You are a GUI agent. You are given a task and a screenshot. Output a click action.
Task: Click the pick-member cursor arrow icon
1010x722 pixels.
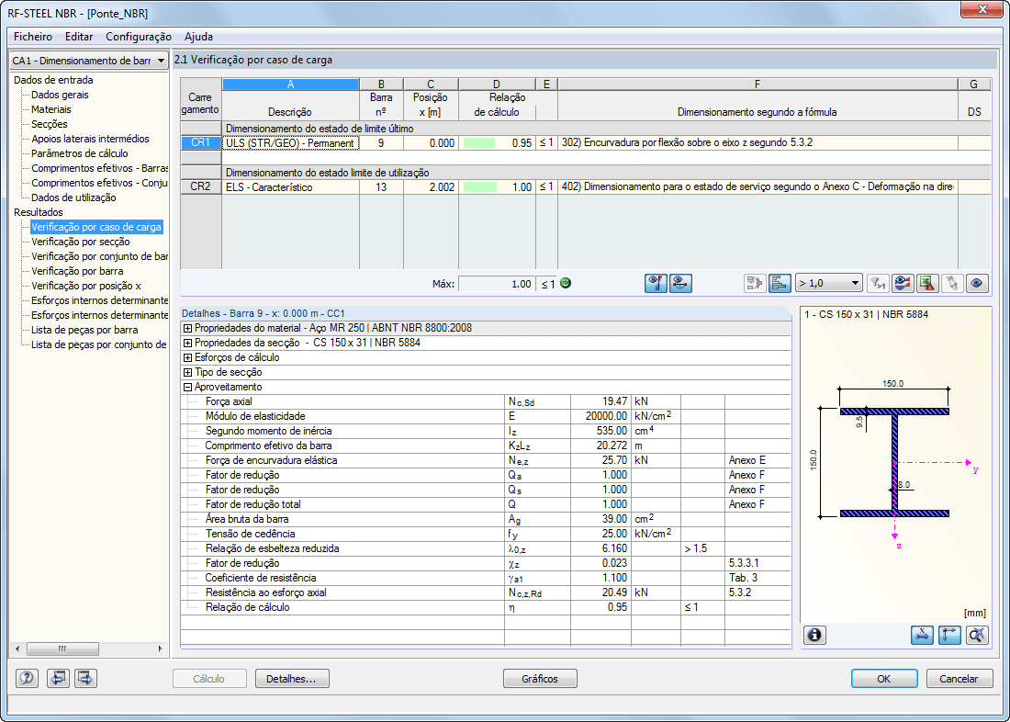(952, 283)
